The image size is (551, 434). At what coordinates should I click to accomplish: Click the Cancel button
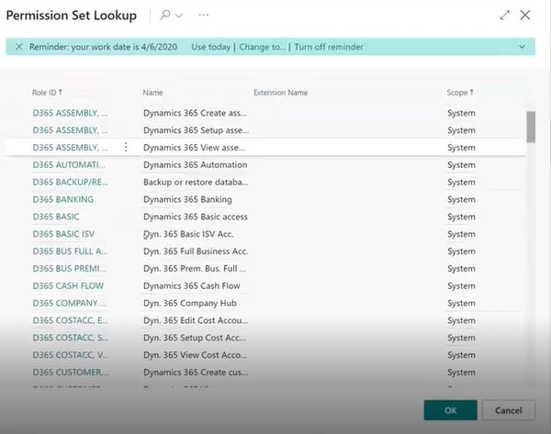tap(509, 410)
